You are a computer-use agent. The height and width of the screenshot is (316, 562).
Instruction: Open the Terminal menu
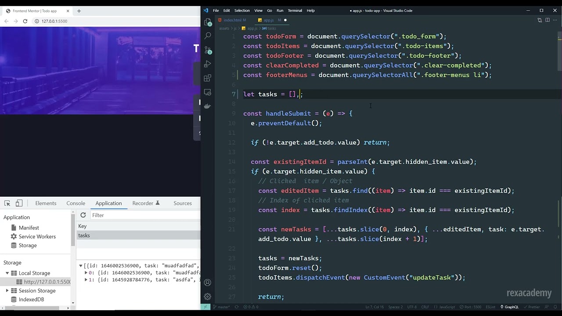point(295,11)
